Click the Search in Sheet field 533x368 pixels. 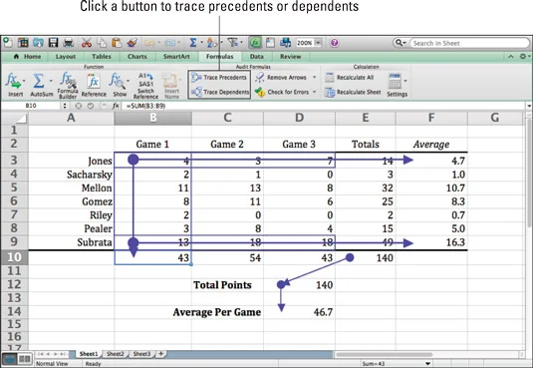coord(469,43)
